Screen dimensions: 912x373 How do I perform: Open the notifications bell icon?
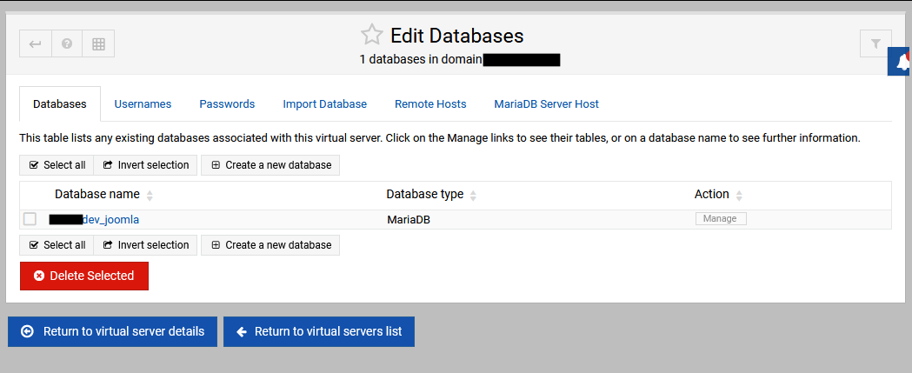point(902,63)
